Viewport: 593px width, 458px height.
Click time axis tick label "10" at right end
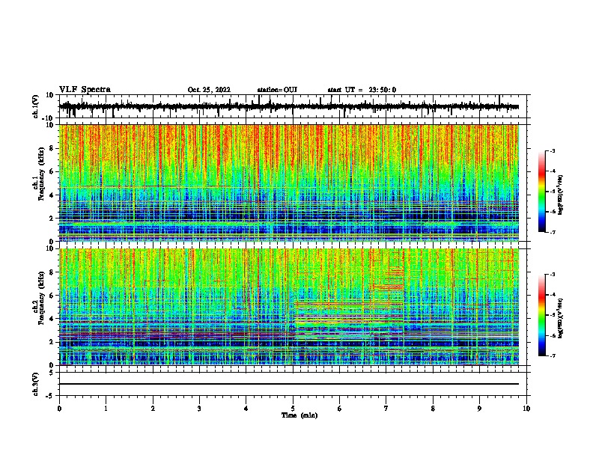coord(526,409)
